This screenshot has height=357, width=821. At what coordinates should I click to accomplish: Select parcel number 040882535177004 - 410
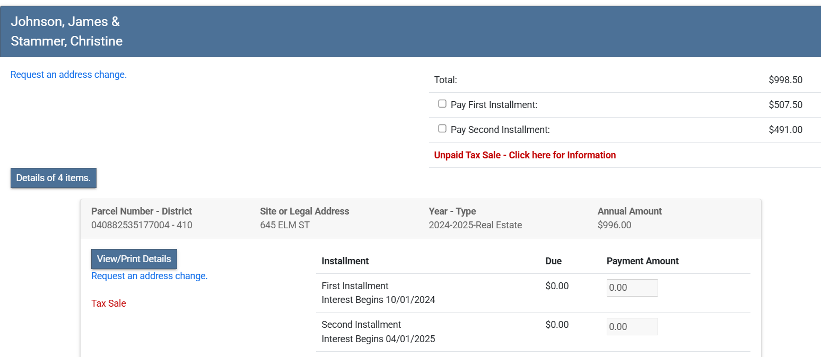click(142, 225)
